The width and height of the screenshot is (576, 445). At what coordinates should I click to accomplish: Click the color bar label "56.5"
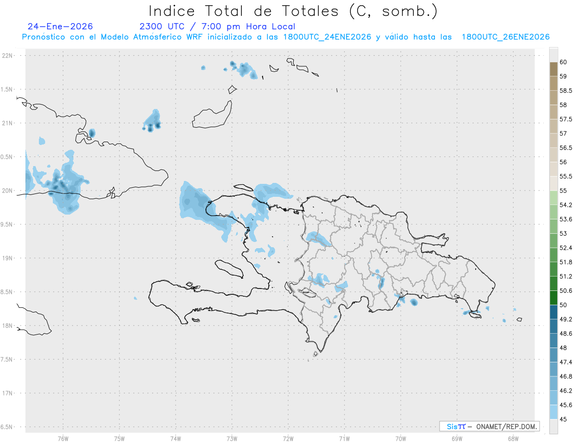[566, 148]
